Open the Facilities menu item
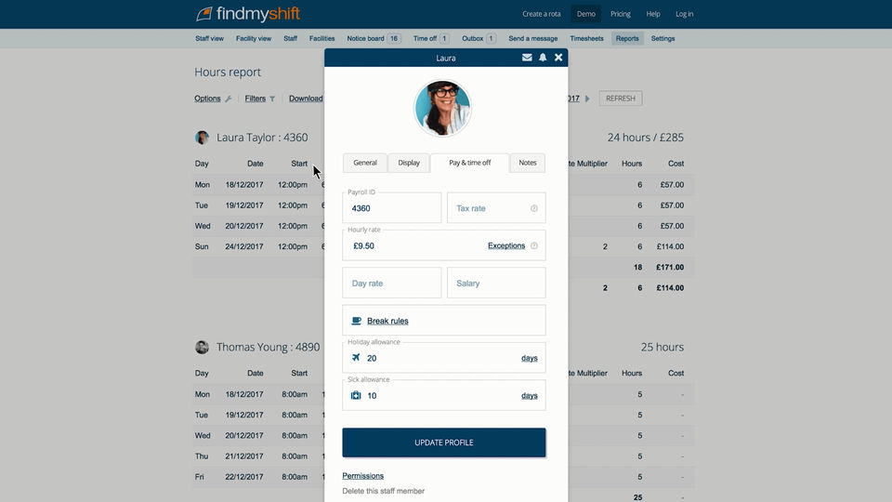This screenshot has height=502, width=892. click(322, 39)
